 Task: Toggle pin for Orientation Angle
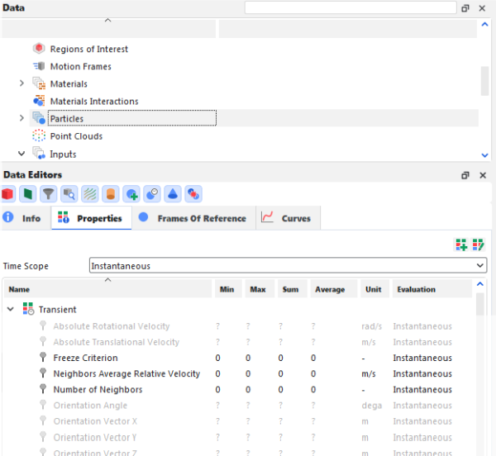coord(43,405)
